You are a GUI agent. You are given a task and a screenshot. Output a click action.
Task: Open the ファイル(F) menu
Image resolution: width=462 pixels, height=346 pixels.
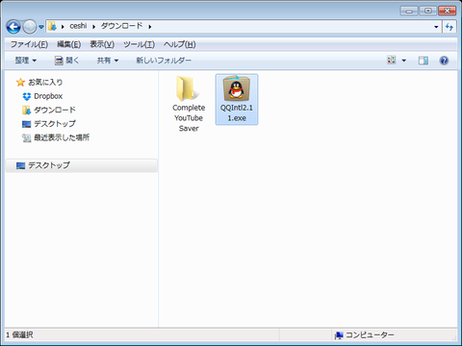(29, 44)
